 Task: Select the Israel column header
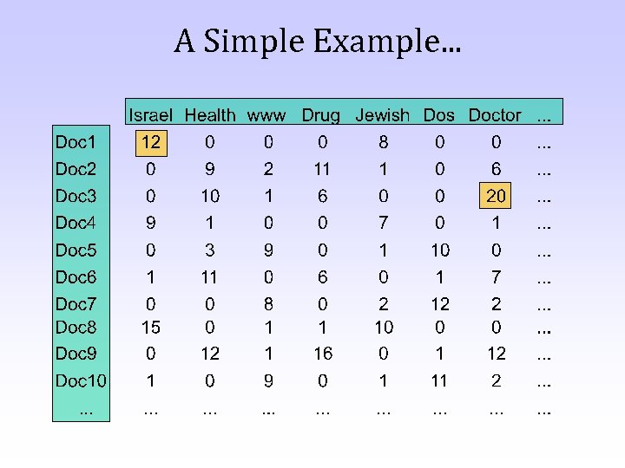click(x=150, y=114)
